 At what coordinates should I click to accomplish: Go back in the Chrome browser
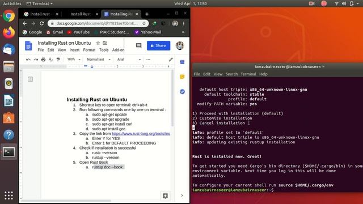coord(25,23)
